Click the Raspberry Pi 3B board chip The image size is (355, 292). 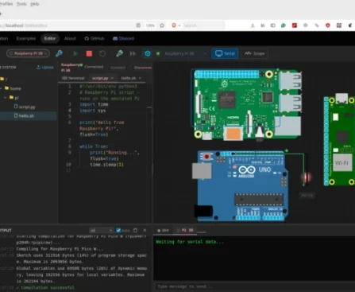click(x=28, y=53)
